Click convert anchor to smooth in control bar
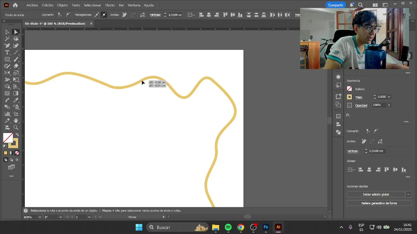This screenshot has width=417, height=234. [68, 15]
